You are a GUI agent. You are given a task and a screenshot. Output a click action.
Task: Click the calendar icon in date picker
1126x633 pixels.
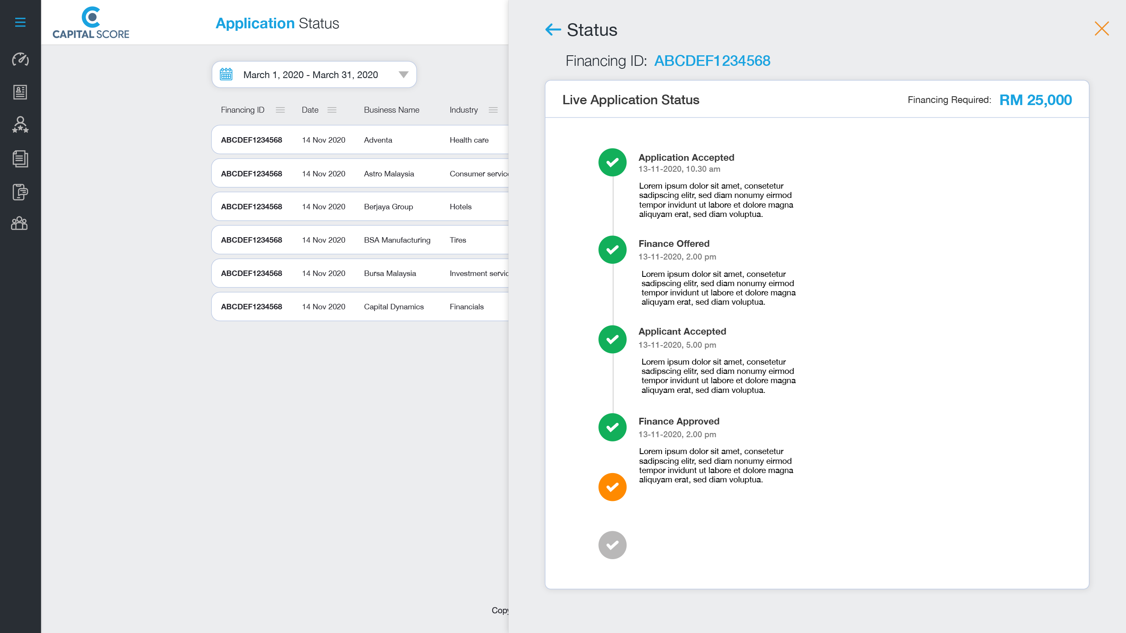tap(226, 74)
